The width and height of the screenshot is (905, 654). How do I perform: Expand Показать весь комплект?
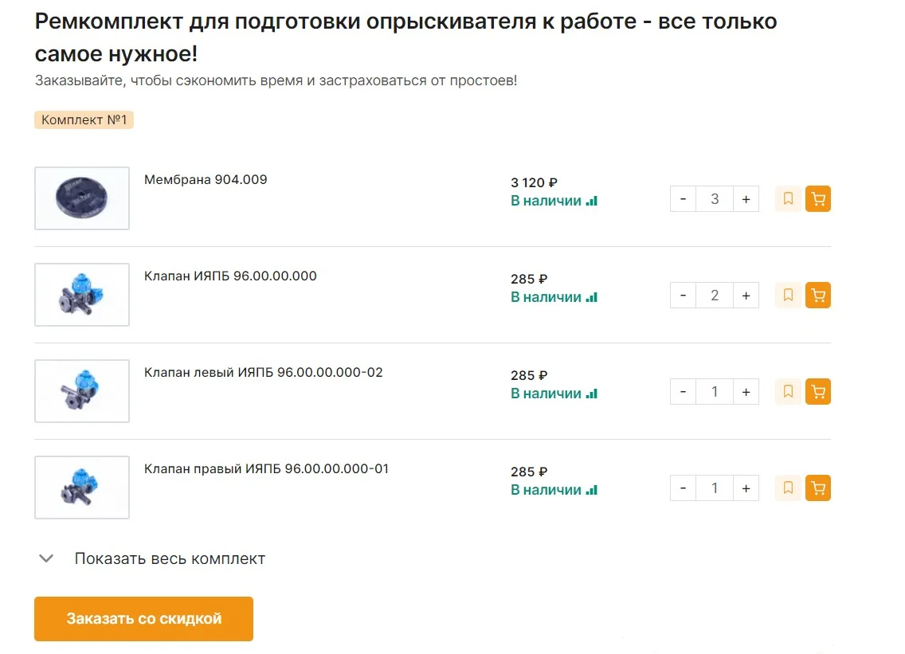tap(169, 558)
